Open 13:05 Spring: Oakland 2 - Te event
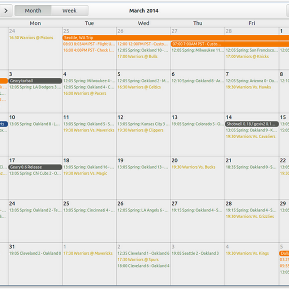The height and width of the screenshot is (289, 289). click(x=35, y=210)
